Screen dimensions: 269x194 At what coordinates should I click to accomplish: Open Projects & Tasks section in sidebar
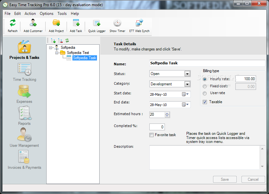tap(24, 50)
